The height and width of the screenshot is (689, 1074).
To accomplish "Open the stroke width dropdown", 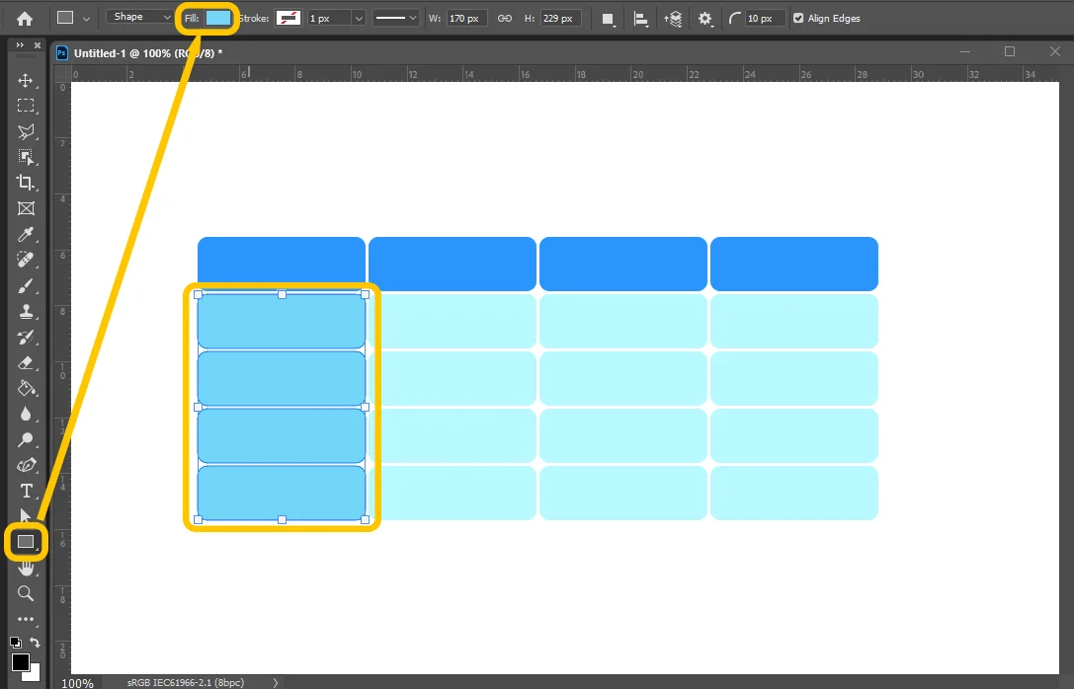I will [x=359, y=19].
